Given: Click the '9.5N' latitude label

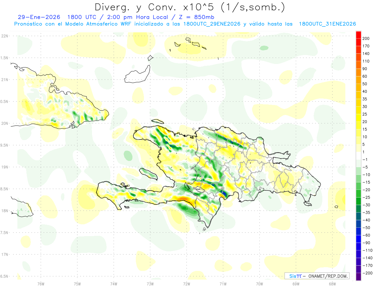Looking at the screenshot, I should pos(4,145).
